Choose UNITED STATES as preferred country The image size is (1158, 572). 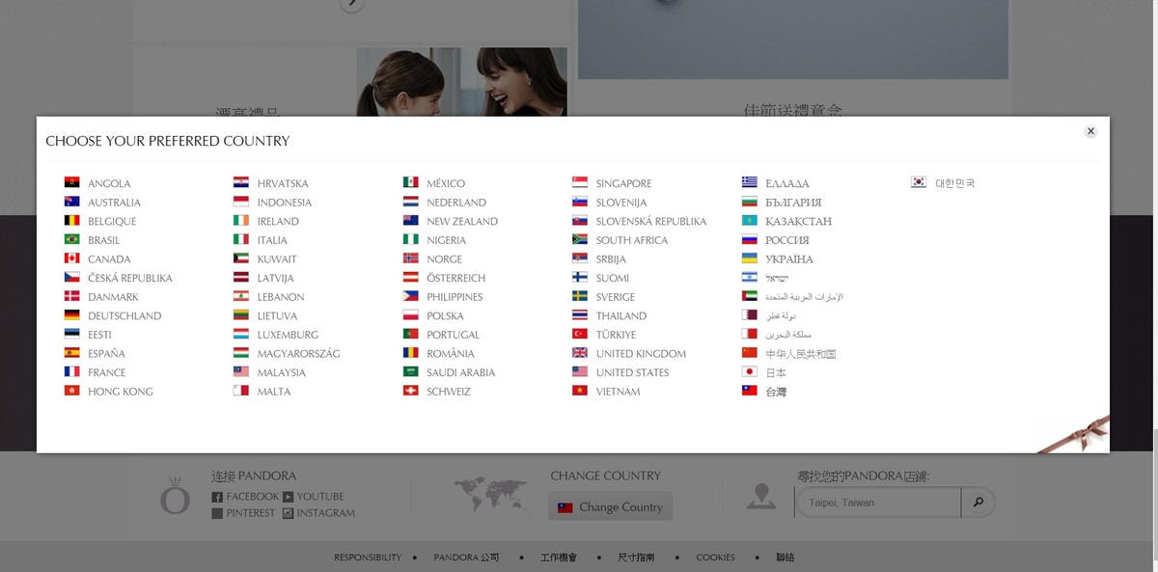tap(632, 372)
